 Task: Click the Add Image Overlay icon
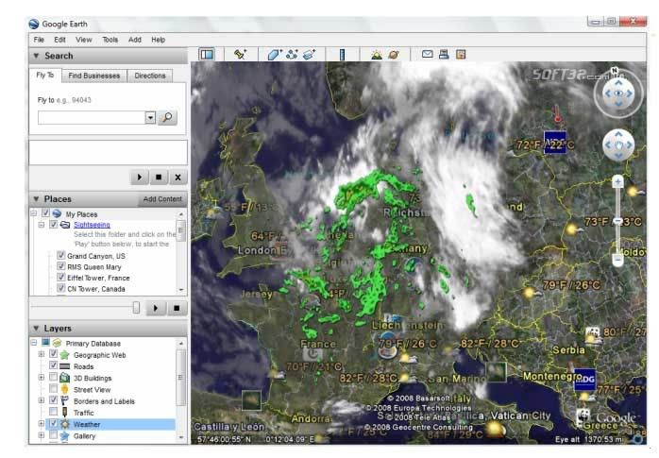[x=309, y=55]
